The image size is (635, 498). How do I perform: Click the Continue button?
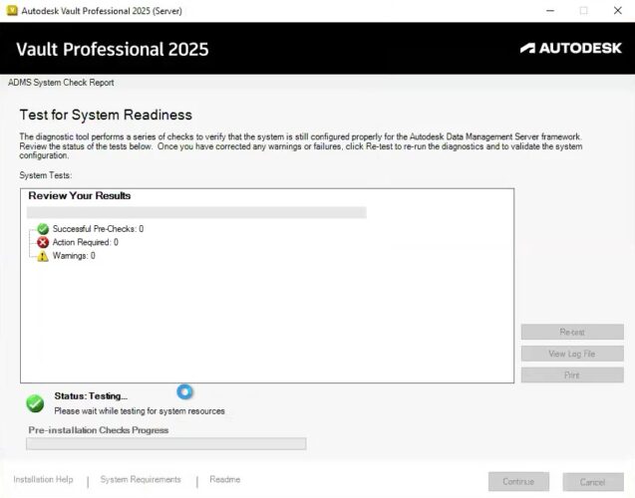(x=518, y=481)
